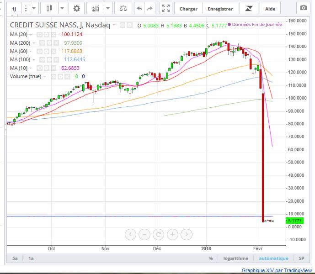Redo the last chart action

click(x=150, y=8)
